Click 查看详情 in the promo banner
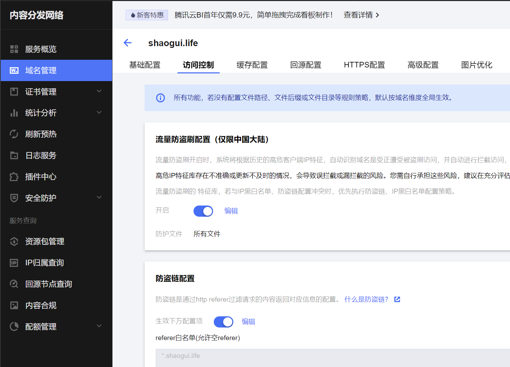This screenshot has width=510, height=367. click(358, 15)
